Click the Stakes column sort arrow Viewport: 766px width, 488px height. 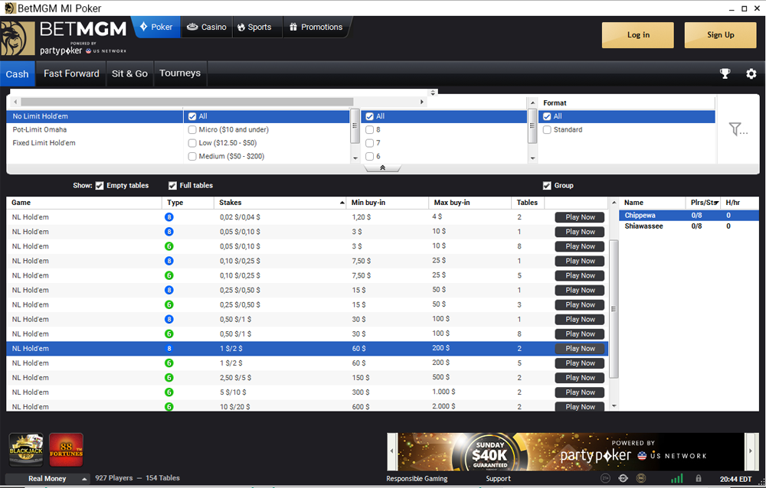coord(342,203)
